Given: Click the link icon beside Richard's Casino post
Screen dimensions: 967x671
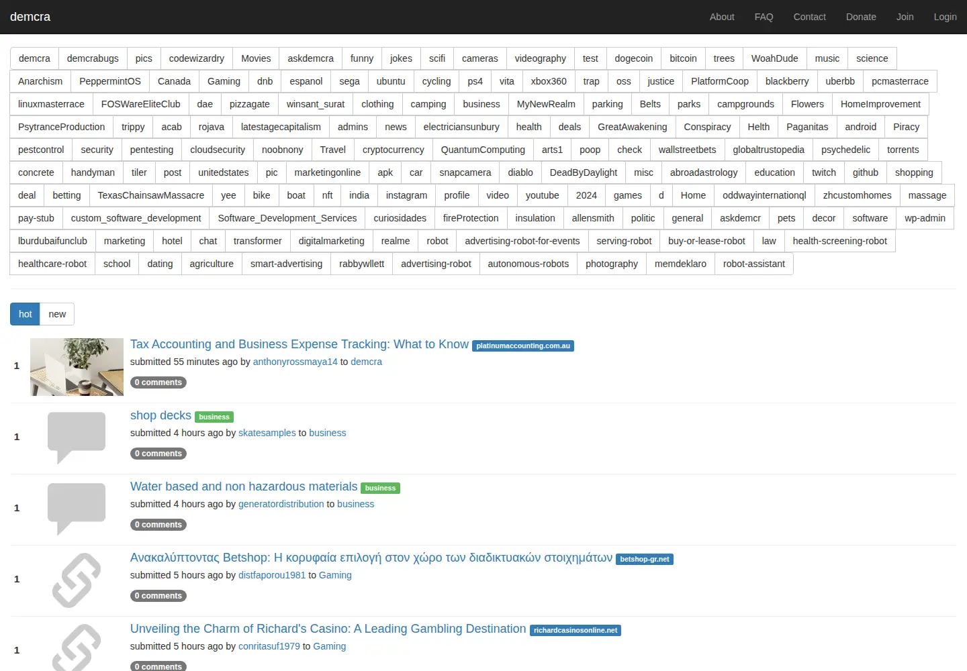Looking at the screenshot, I should click(77, 648).
